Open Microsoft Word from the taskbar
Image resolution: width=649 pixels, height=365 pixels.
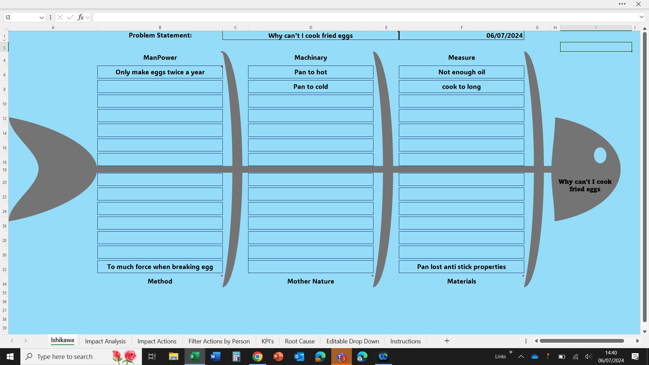click(x=215, y=356)
